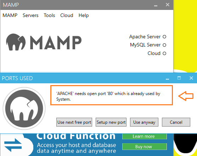Open the MAMP menu
The width and height of the screenshot is (197, 156).
(x=10, y=16)
